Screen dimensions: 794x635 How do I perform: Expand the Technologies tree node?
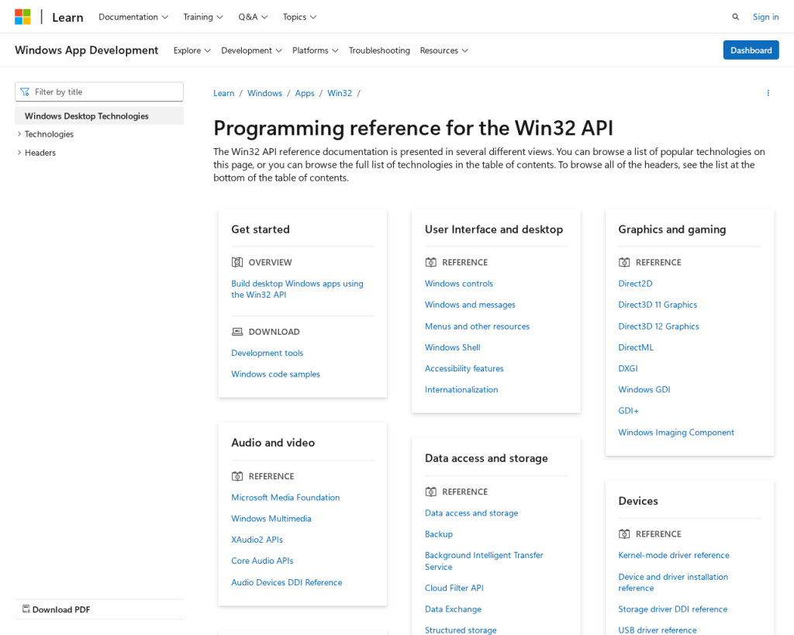click(x=19, y=134)
